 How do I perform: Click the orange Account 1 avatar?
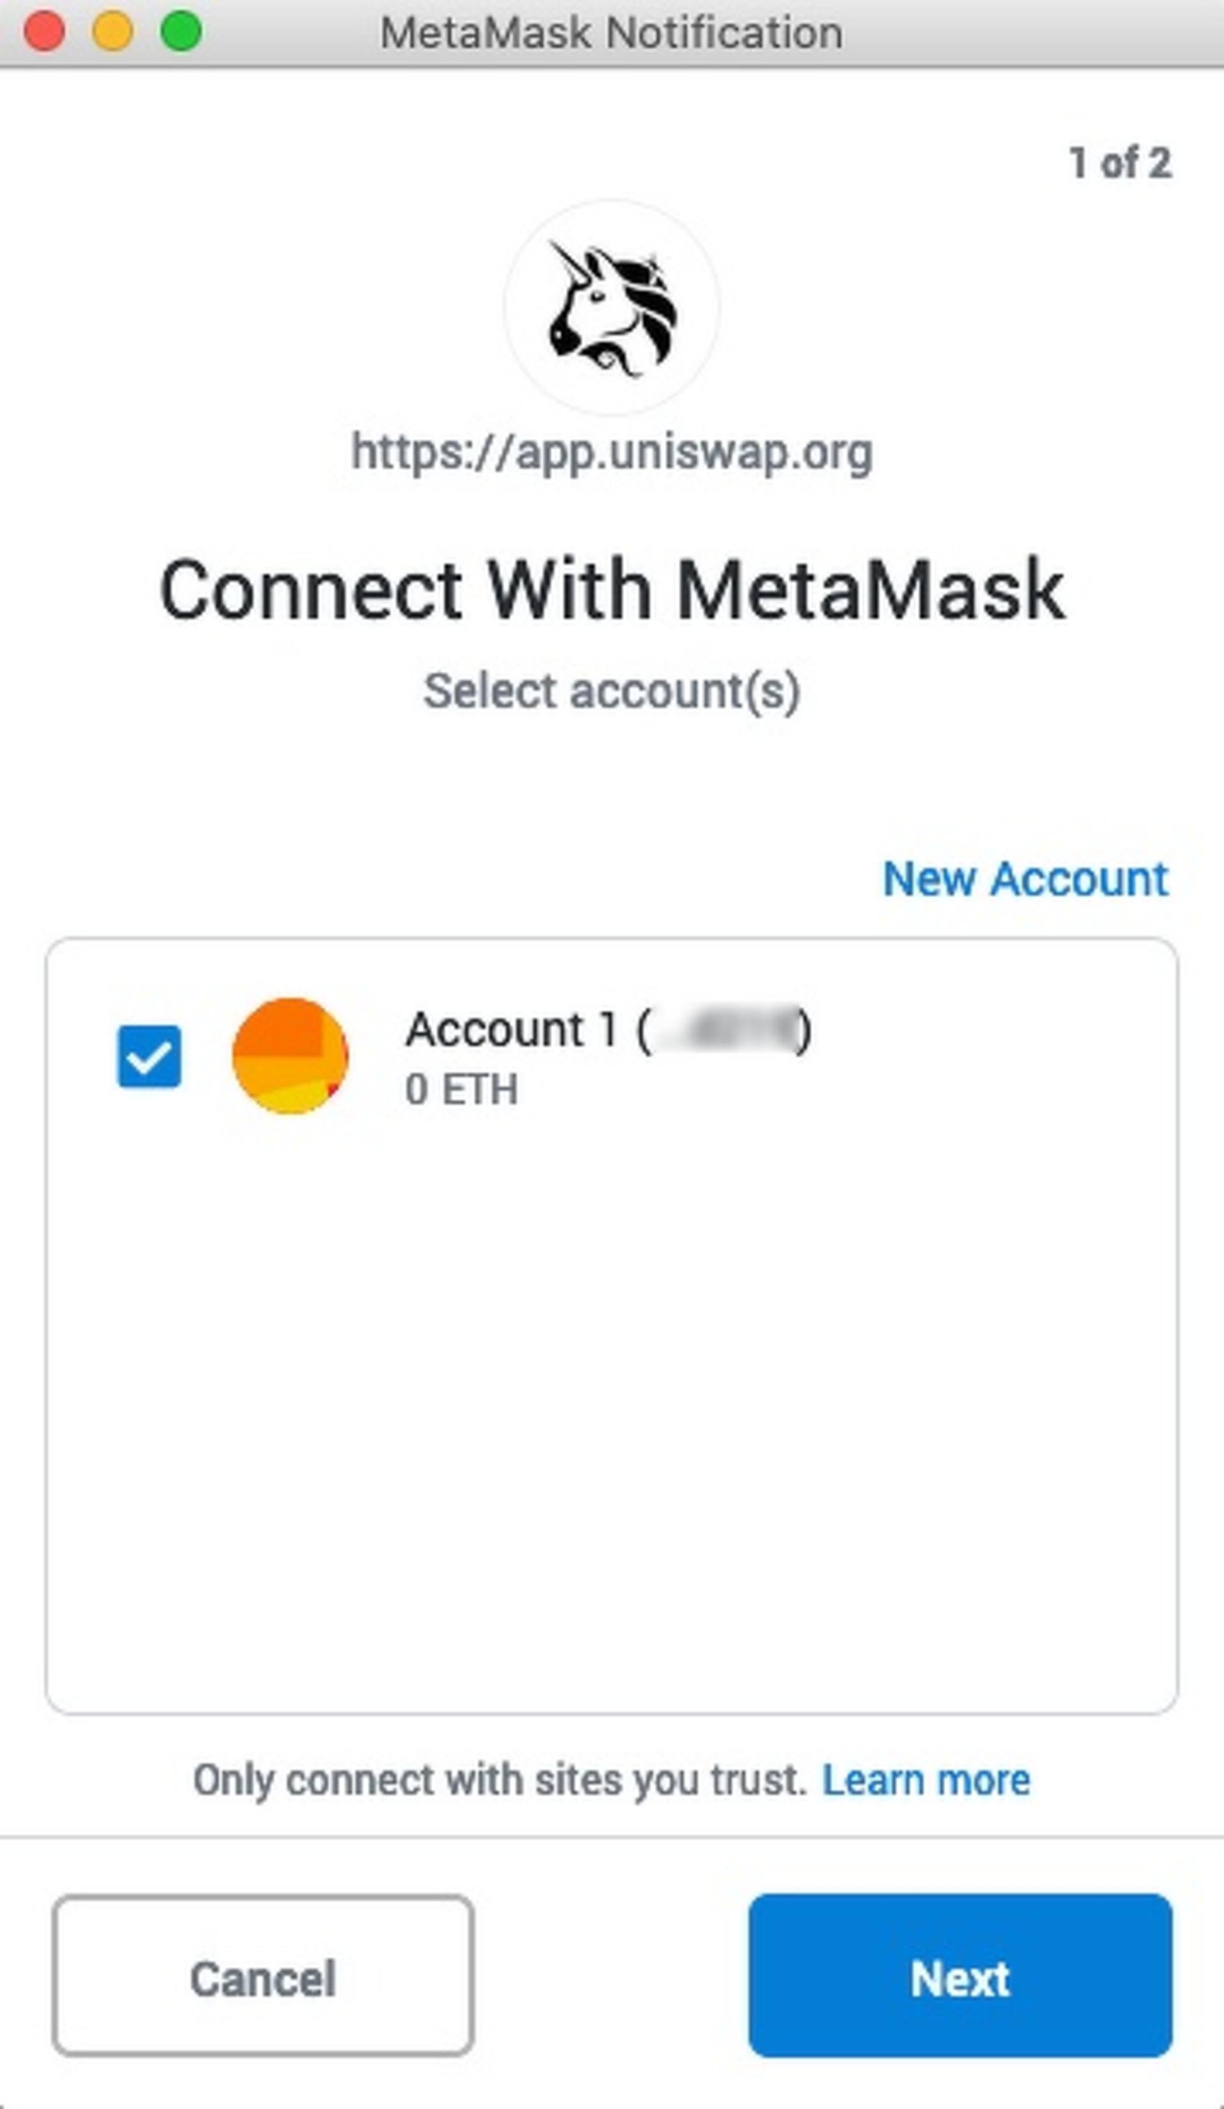[x=289, y=1056]
